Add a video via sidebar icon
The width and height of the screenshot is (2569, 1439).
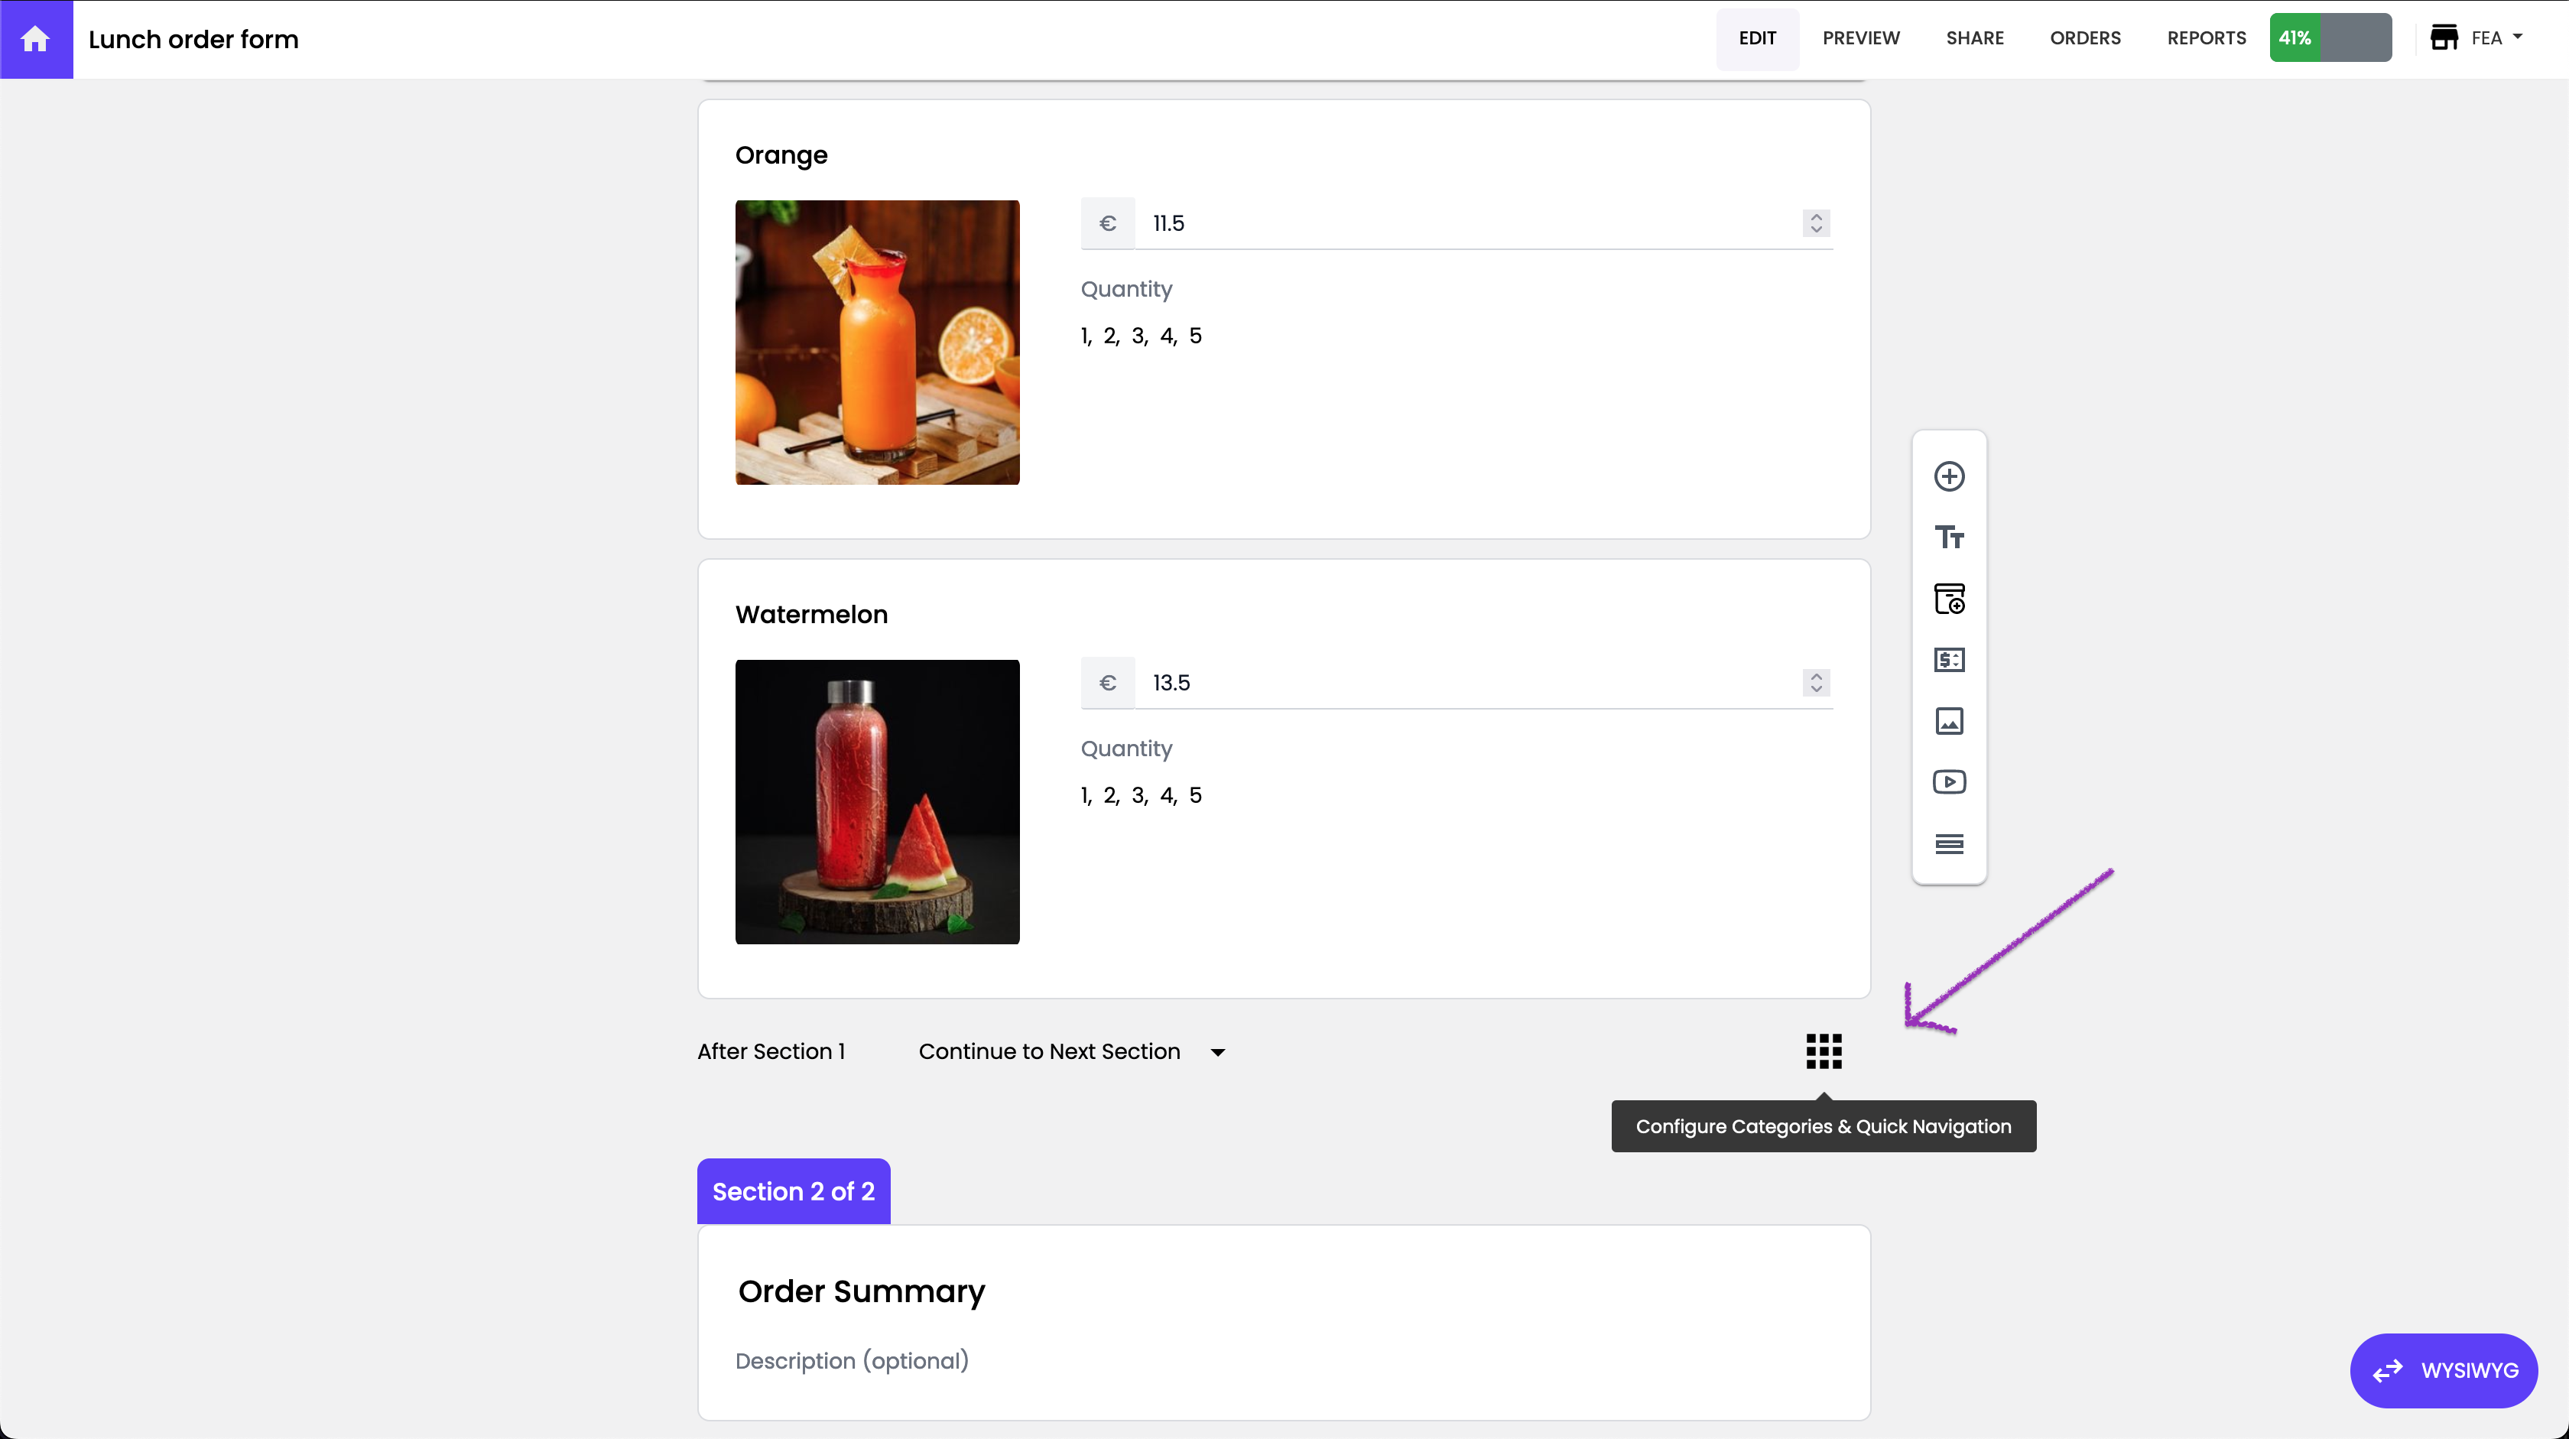(x=1949, y=782)
